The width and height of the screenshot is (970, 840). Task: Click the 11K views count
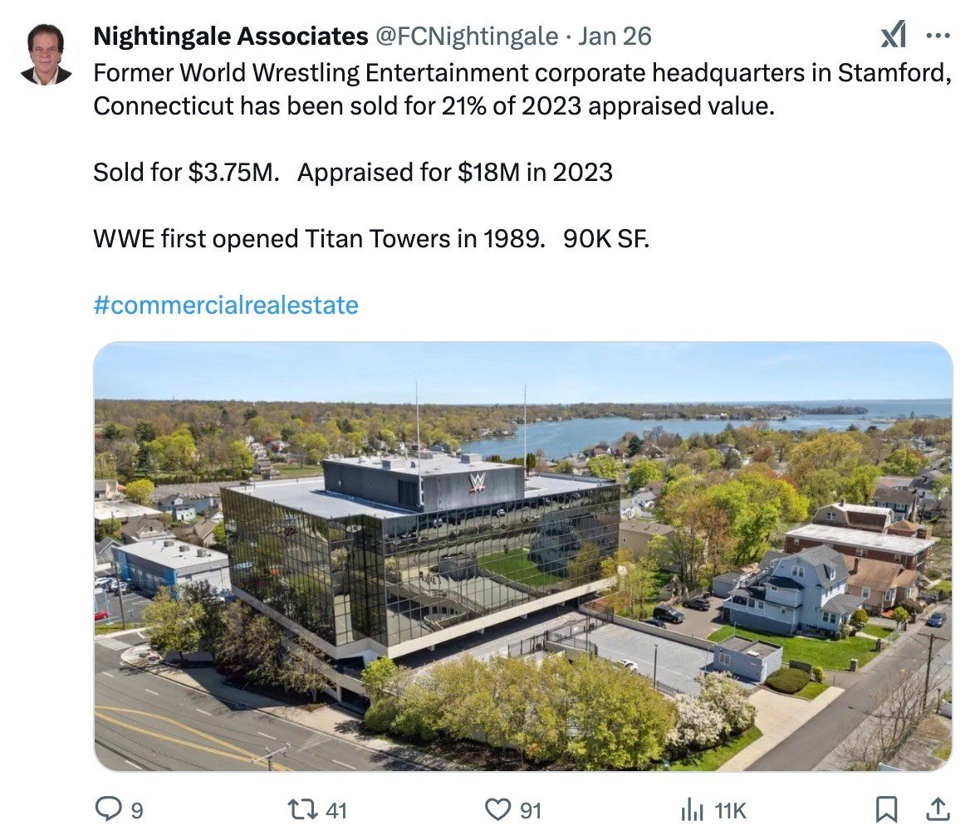point(730,810)
